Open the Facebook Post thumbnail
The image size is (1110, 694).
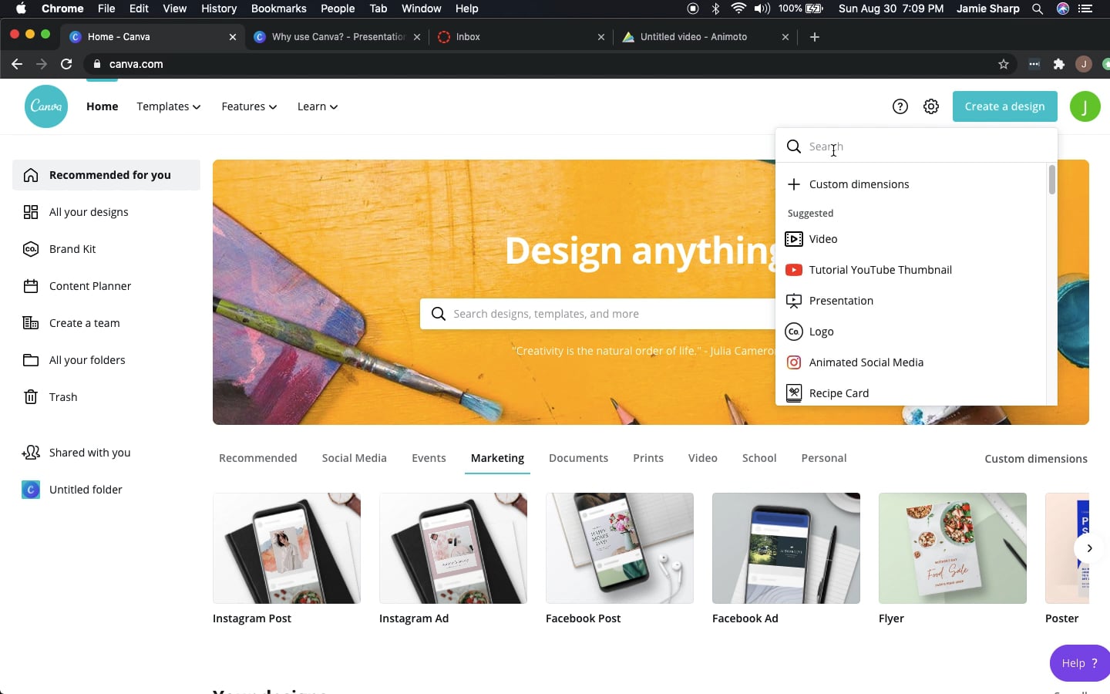click(620, 548)
